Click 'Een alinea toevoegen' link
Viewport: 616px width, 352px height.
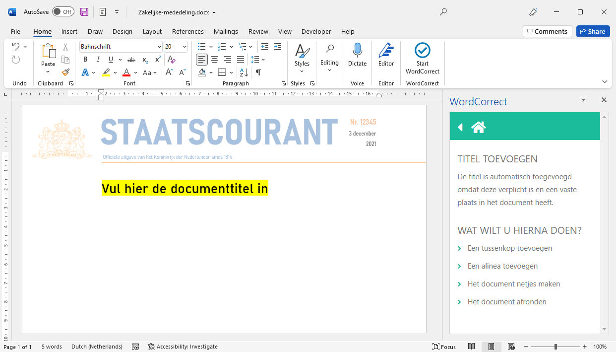tap(502, 266)
